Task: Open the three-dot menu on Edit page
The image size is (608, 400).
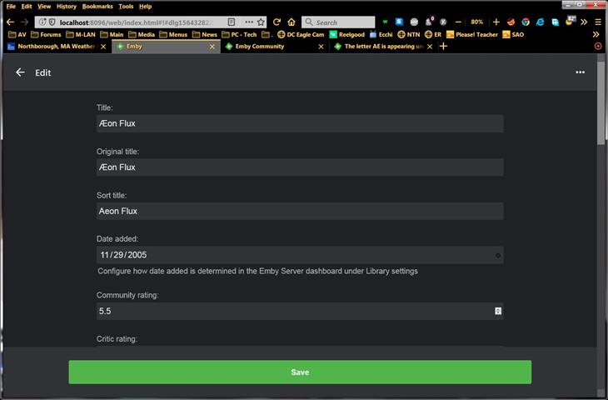Action: 580,72
